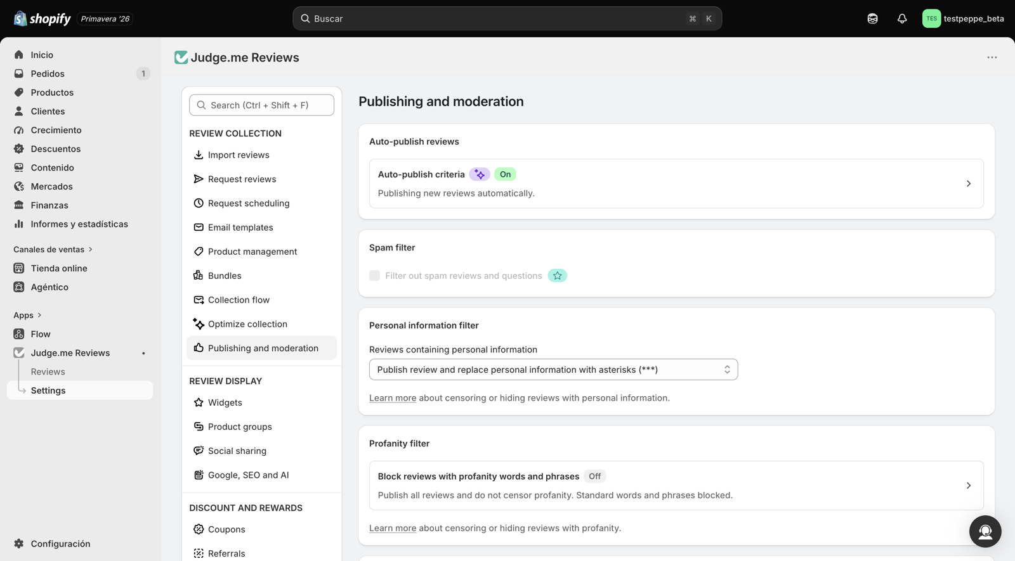The image size is (1015, 561).
Task: Click the Pedidos count badge
Action: 143,74
